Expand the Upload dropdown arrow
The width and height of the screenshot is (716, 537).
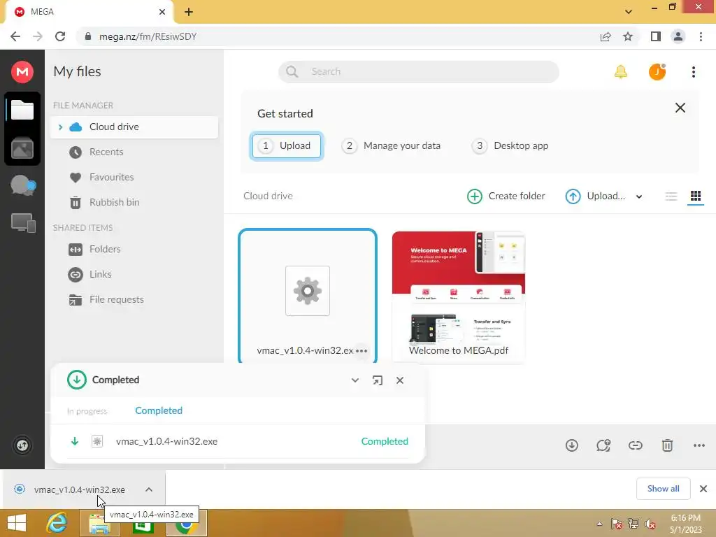tap(639, 196)
